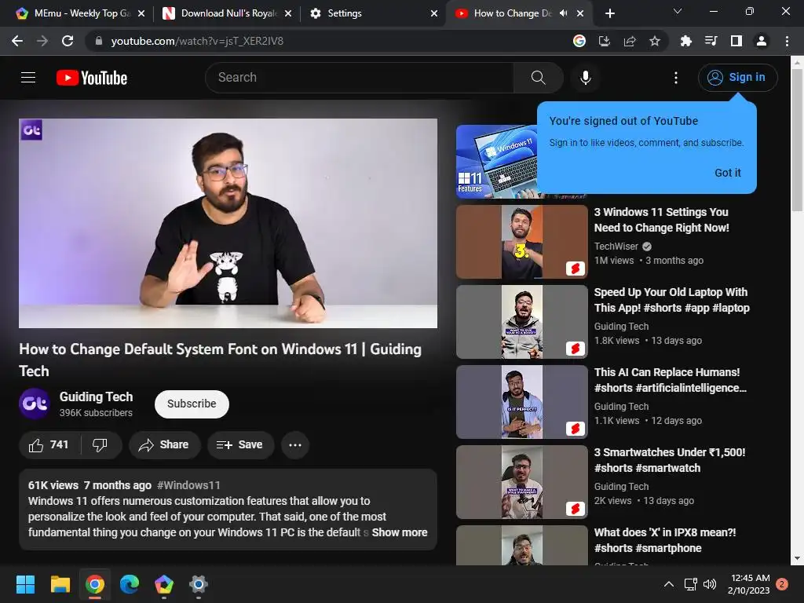Open the YouTube hamburger guide menu
The height and width of the screenshot is (603, 804).
(x=28, y=78)
